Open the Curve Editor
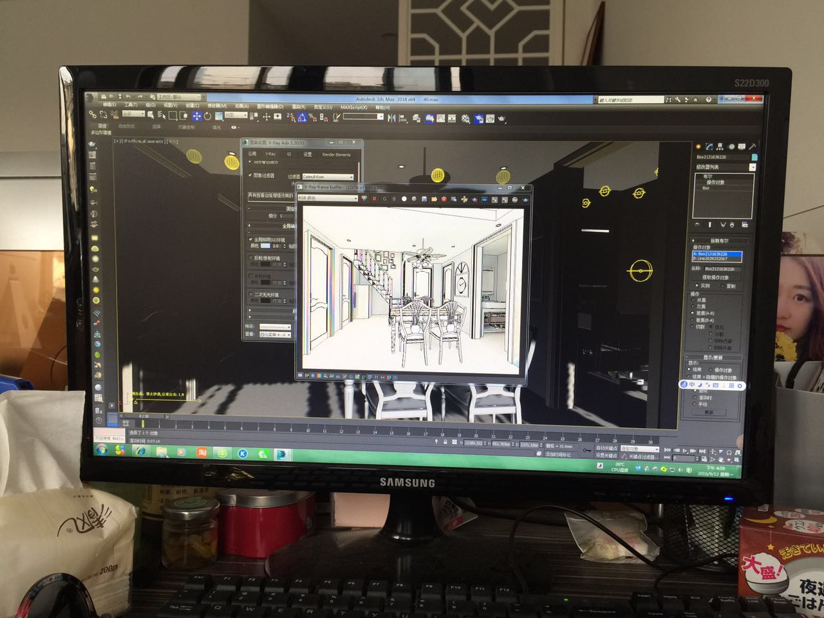 pos(440,118)
